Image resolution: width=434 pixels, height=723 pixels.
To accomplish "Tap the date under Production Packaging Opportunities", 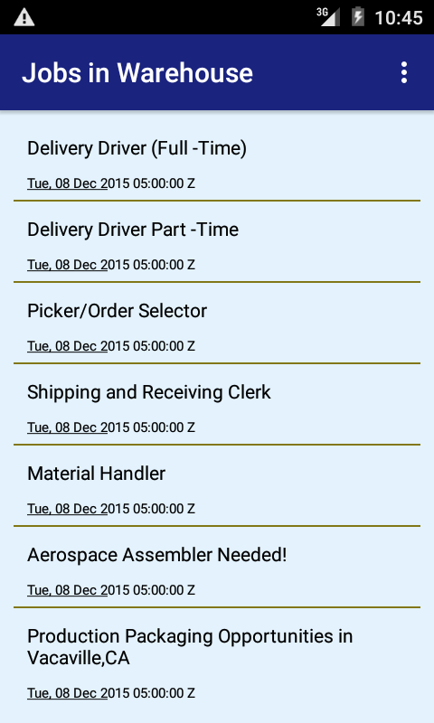I will pos(111,693).
